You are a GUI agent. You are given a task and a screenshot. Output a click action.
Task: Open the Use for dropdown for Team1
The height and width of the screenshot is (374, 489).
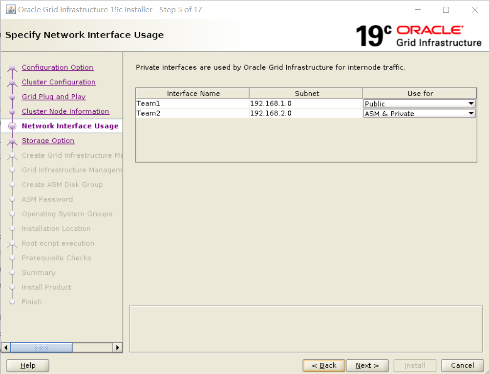click(420, 104)
